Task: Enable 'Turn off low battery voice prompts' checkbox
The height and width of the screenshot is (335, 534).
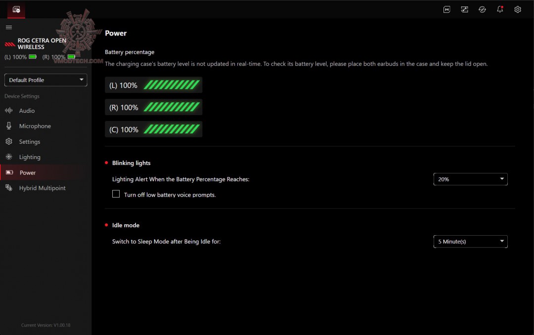Action: pos(116,194)
